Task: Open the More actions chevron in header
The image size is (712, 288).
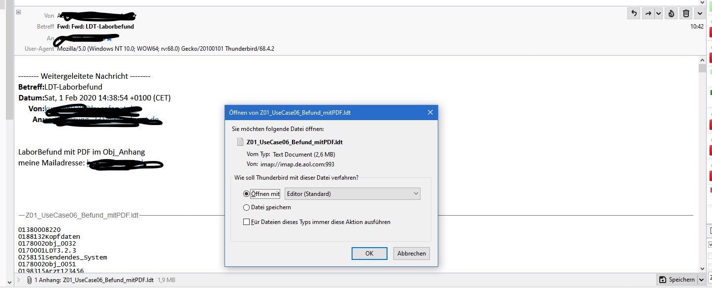Action: coord(700,13)
